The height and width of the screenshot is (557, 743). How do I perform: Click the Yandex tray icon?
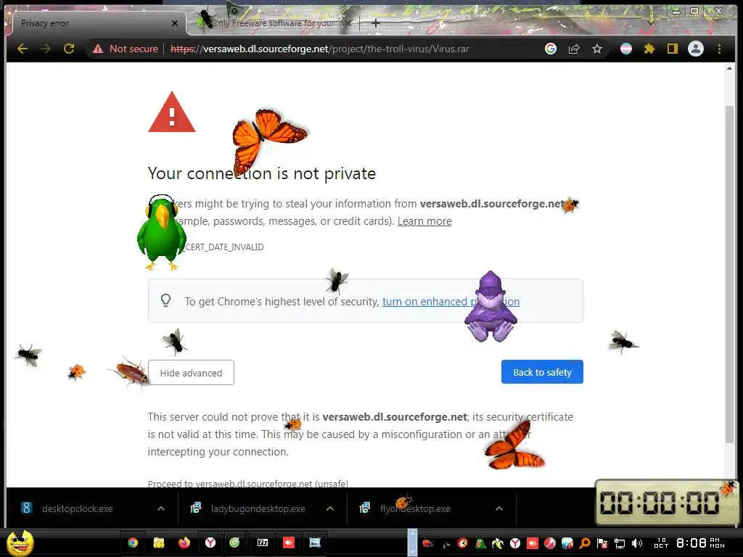click(515, 543)
